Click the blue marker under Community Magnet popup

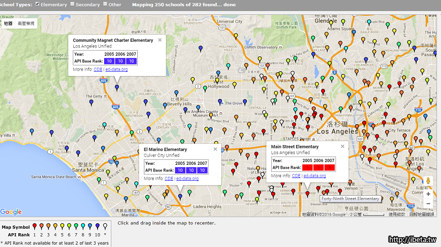[116, 87]
